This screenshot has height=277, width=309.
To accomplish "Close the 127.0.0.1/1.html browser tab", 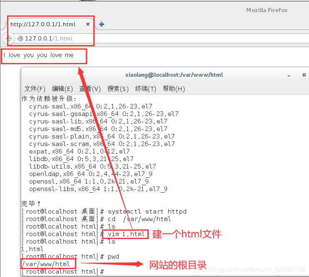I will tap(88, 24).
